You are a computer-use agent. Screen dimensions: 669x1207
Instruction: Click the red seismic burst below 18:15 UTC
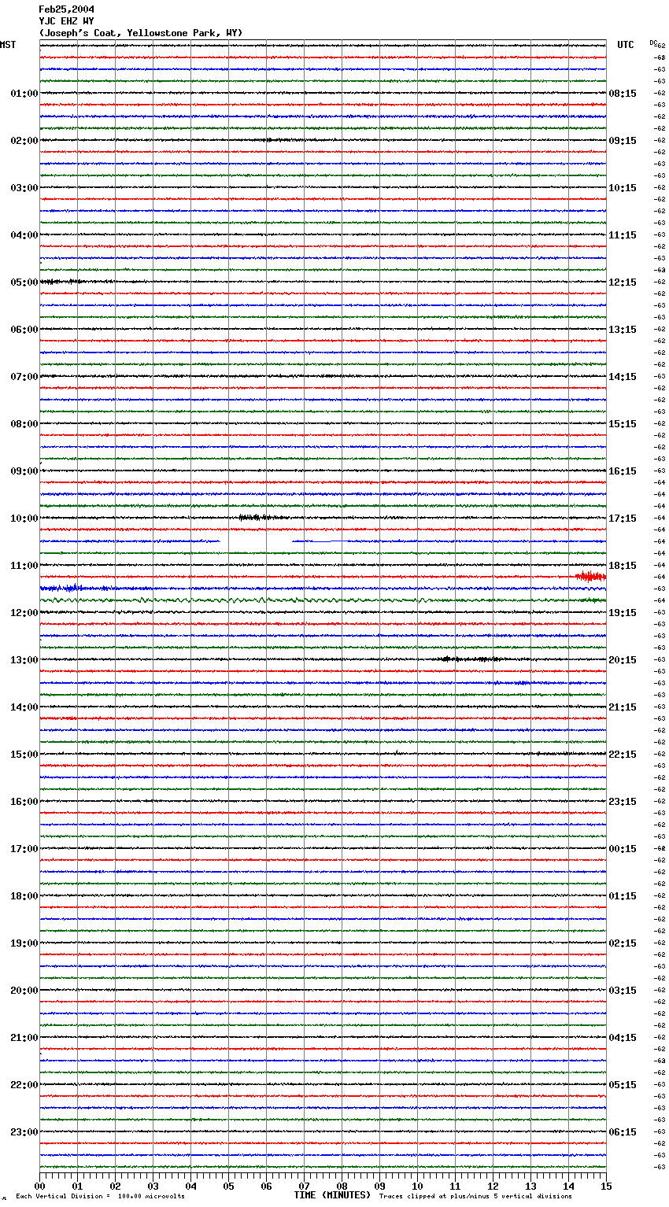click(x=590, y=577)
